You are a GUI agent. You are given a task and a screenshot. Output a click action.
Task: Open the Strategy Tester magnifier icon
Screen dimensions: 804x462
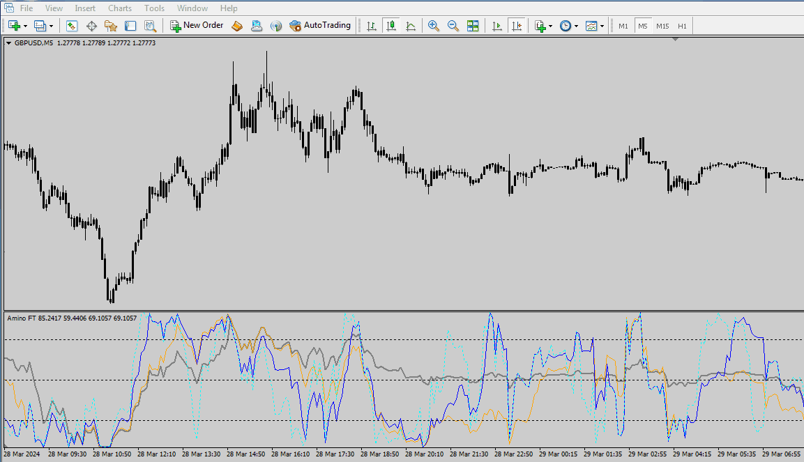tap(150, 26)
